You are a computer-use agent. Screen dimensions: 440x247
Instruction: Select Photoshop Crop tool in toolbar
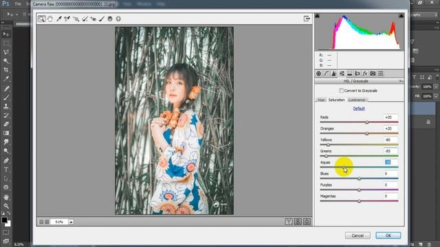click(x=6, y=70)
